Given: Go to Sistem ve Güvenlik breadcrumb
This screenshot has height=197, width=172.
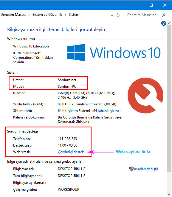Looking at the screenshot, I should click(x=47, y=15).
